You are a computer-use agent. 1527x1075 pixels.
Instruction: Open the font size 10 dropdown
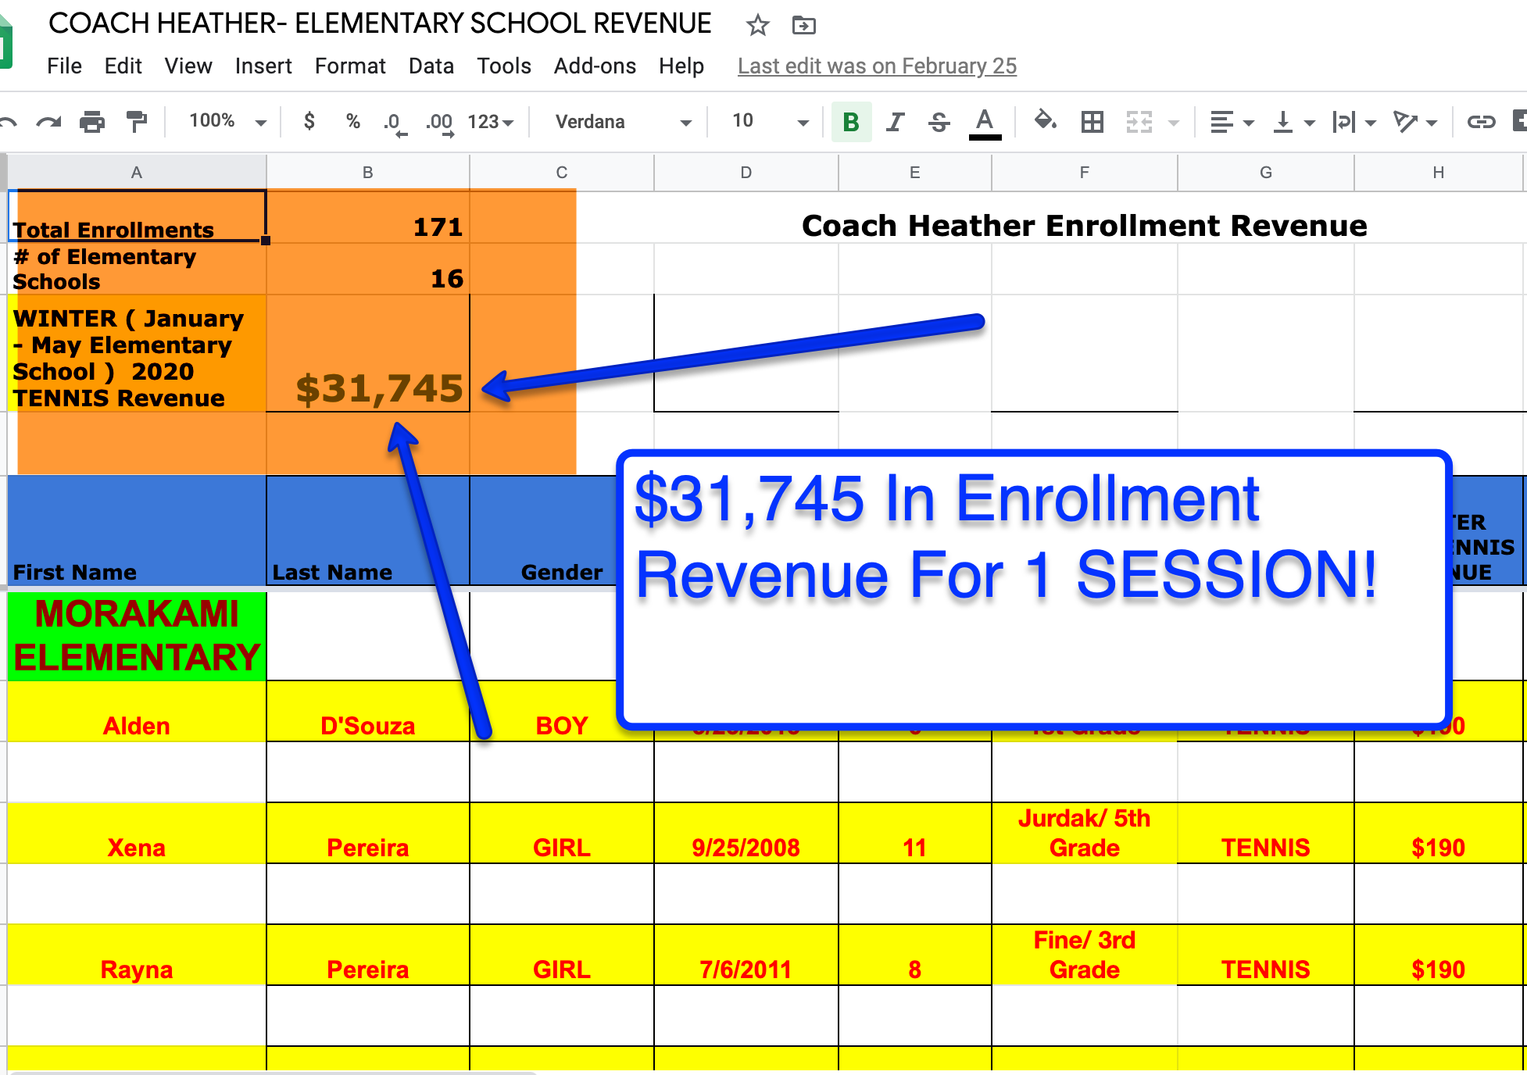pos(770,121)
